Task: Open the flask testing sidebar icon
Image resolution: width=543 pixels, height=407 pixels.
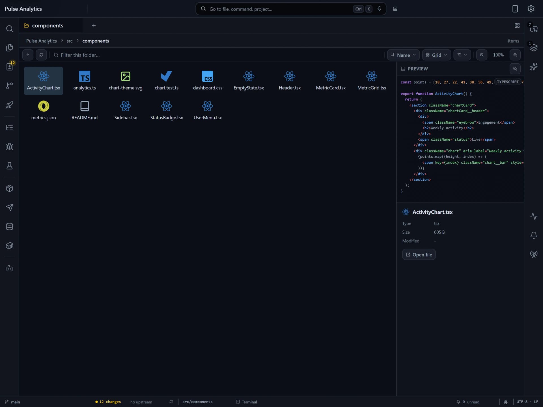Action: point(9,166)
